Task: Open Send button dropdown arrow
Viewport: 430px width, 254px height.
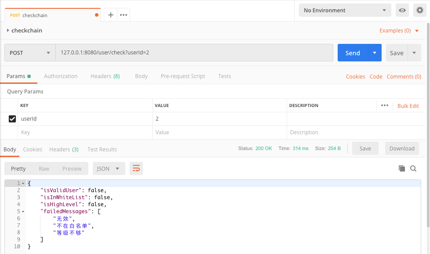Action: pos(375,53)
